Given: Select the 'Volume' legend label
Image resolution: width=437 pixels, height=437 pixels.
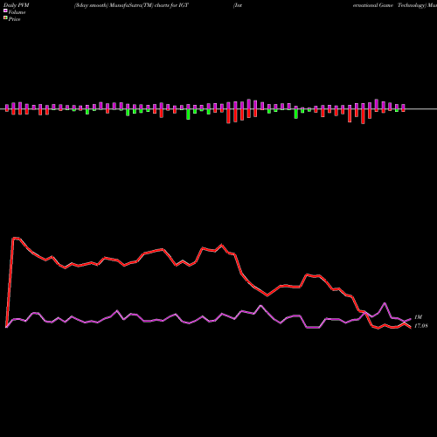Looking at the screenshot, I should point(17,12).
